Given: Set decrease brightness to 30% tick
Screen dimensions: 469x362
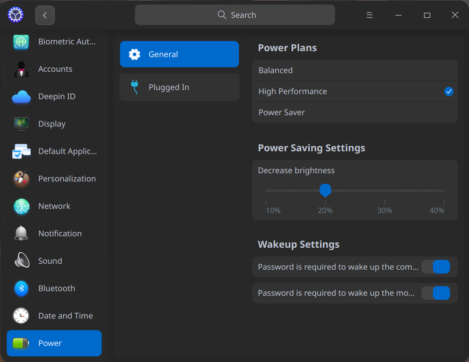Looking at the screenshot, I should [385, 202].
